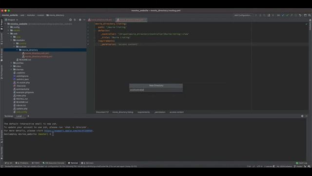The height and width of the screenshot is (176, 312).
Task: Click the Git branch widget in status bar
Action: [298, 166]
